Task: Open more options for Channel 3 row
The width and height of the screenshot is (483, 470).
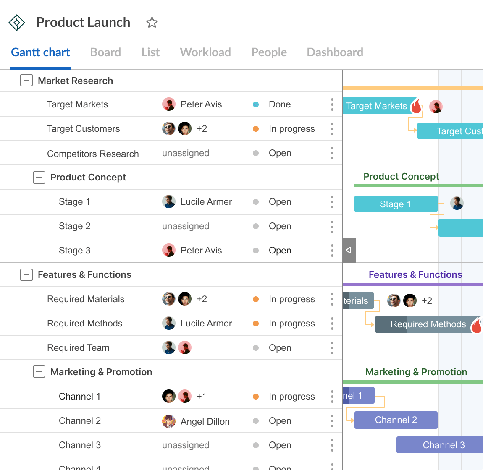Action: [x=332, y=445]
